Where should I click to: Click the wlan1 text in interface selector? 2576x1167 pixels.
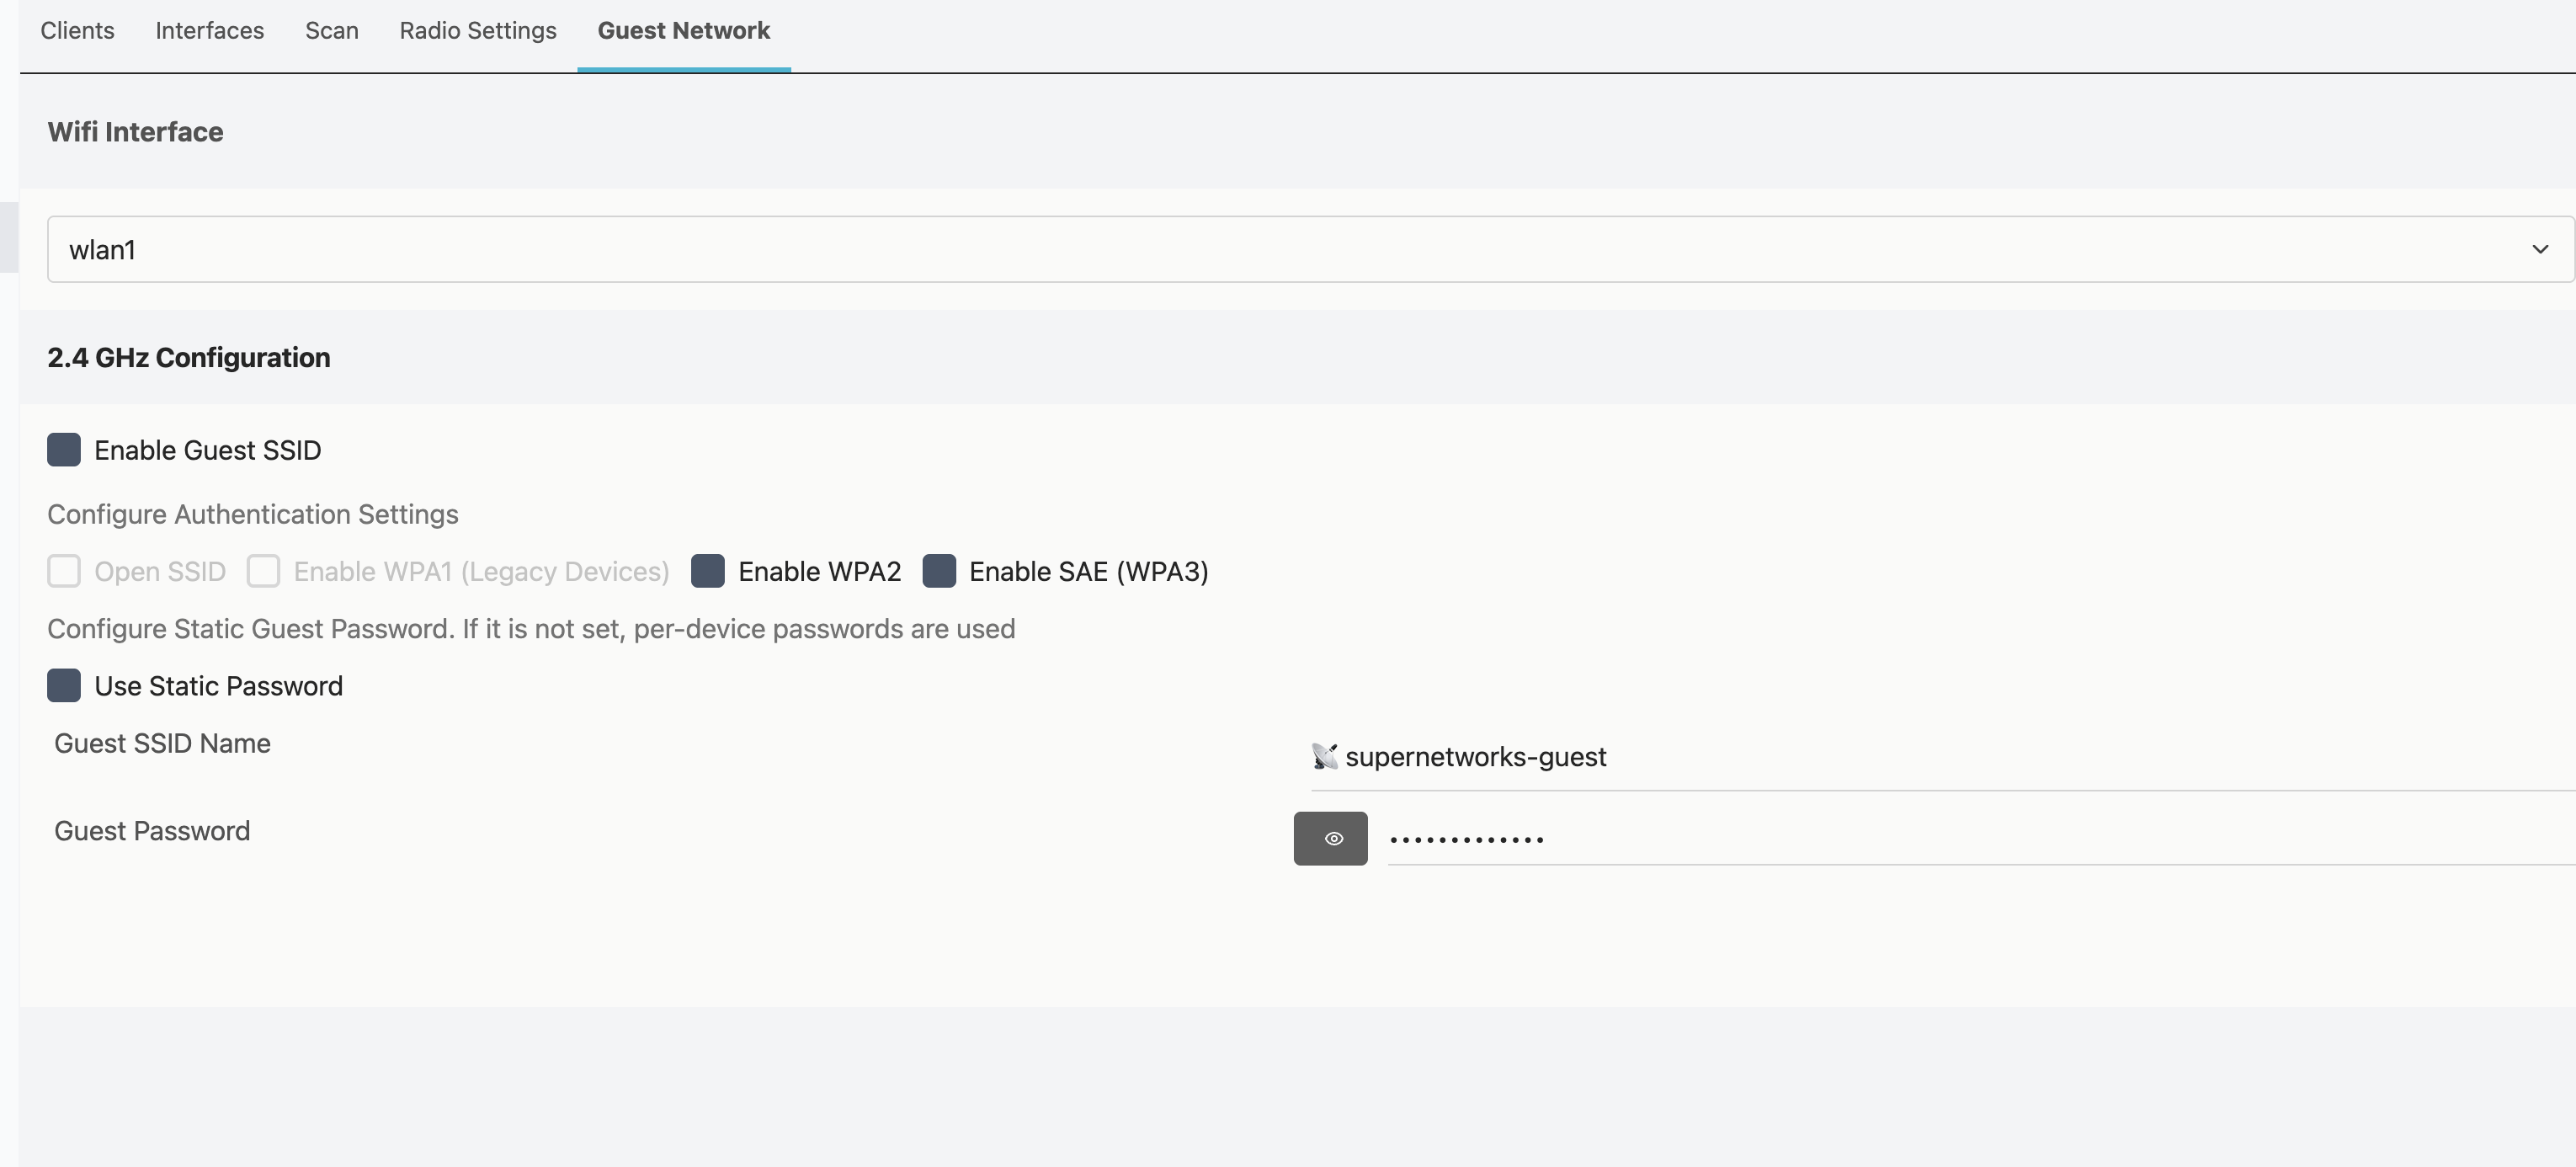pyautogui.click(x=102, y=250)
